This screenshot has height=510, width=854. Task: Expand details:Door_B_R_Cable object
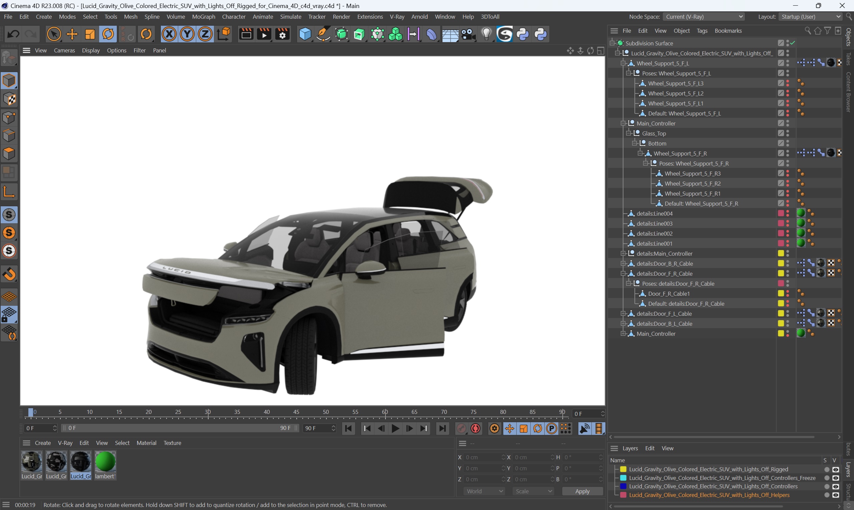pyautogui.click(x=623, y=264)
